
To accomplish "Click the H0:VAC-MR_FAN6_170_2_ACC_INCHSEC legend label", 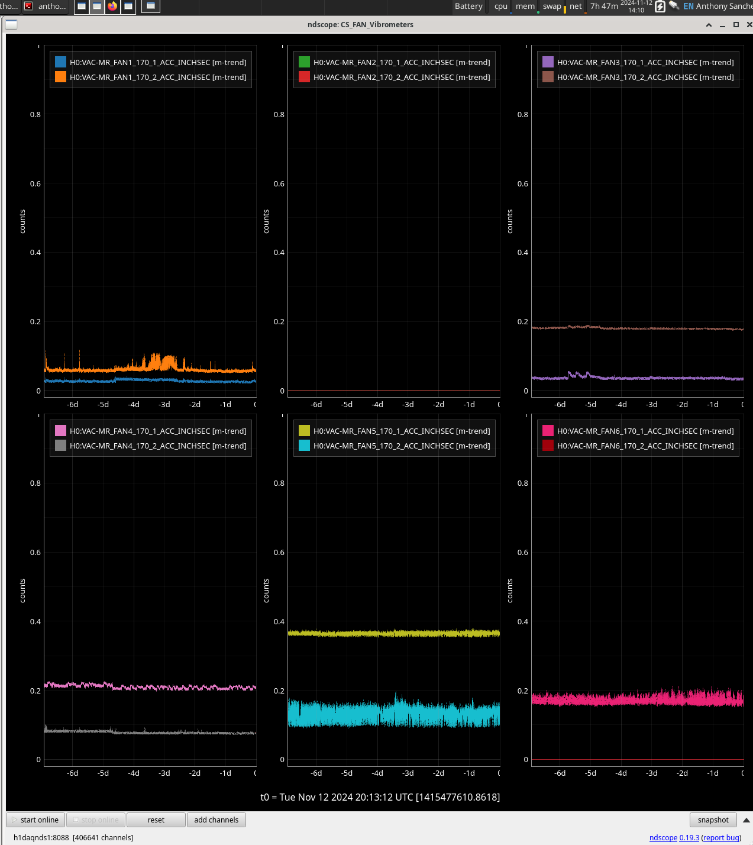I will coord(645,446).
